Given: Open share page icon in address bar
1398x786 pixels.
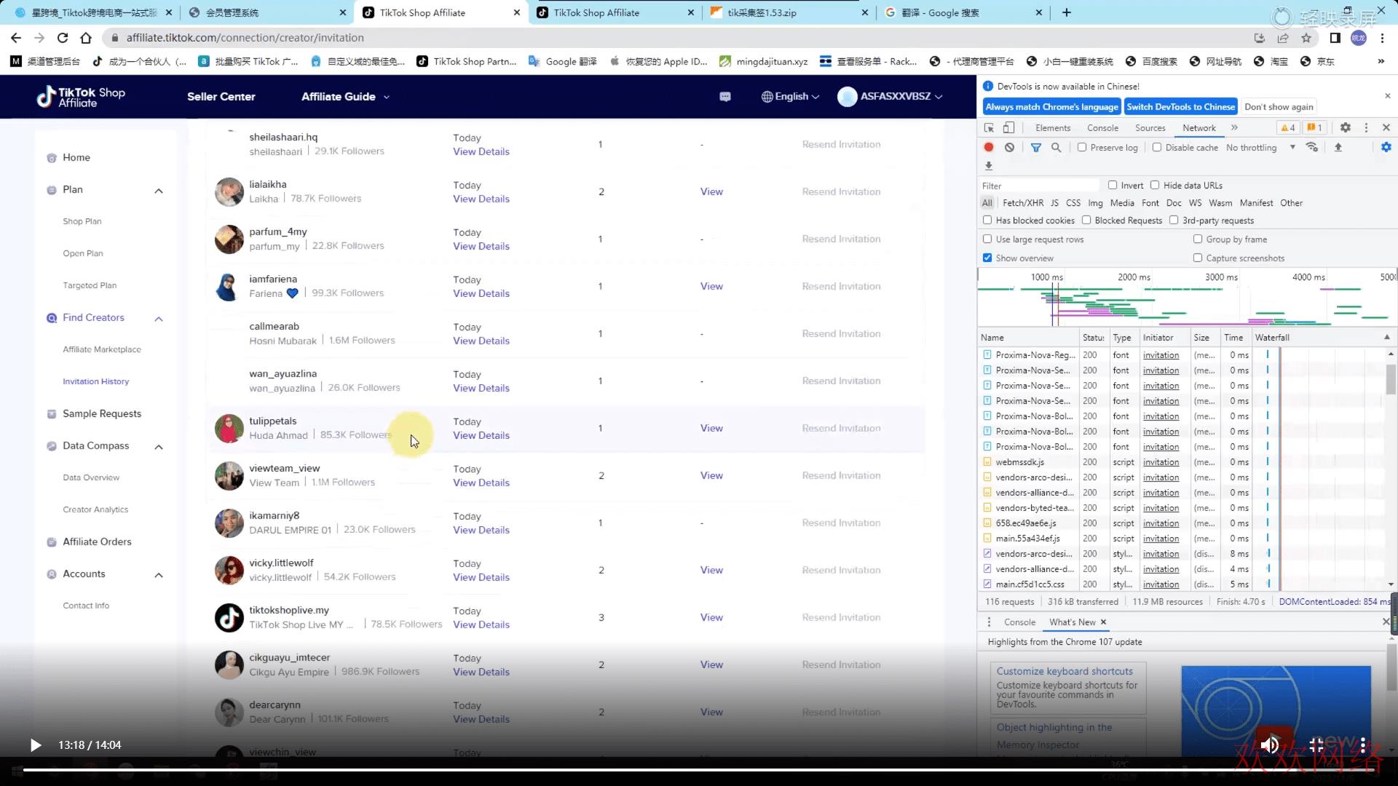Looking at the screenshot, I should click(x=1283, y=38).
